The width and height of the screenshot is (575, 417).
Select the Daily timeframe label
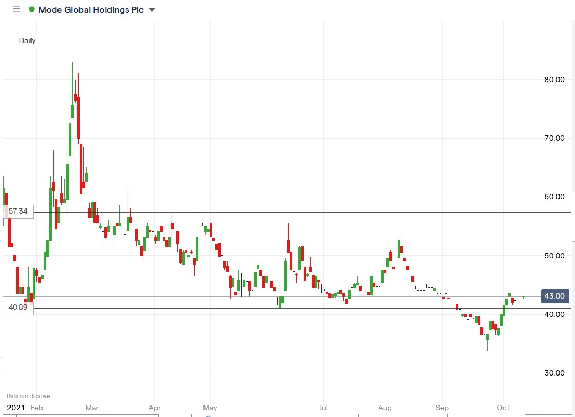tap(28, 40)
